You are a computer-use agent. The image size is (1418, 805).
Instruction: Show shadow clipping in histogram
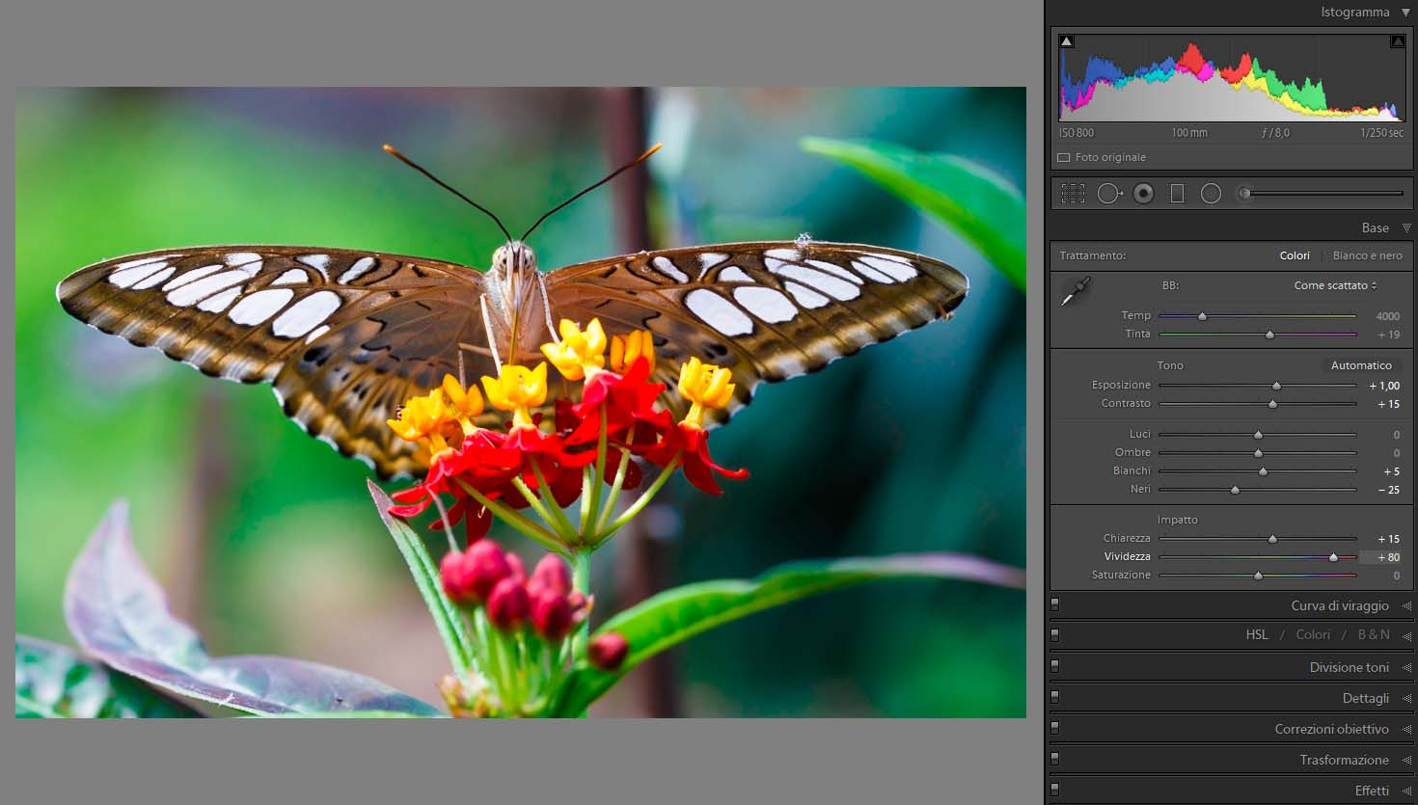click(1066, 41)
